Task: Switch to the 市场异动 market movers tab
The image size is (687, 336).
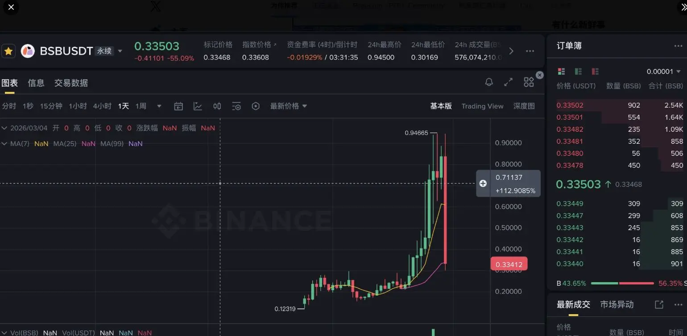Action: pos(617,304)
